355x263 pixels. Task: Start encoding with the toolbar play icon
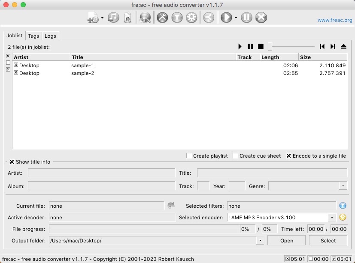226,18
